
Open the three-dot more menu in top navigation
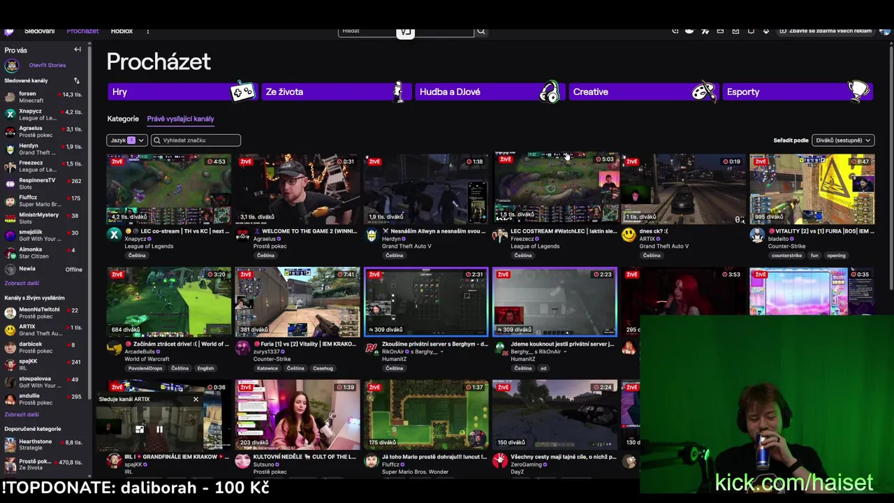147,31
